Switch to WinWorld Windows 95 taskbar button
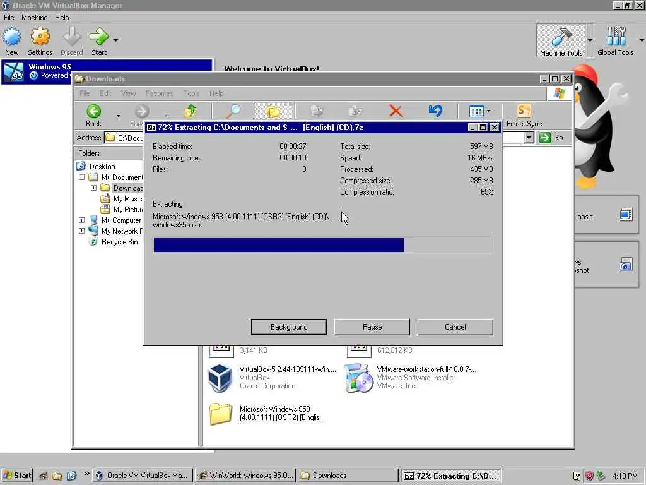The height and width of the screenshot is (485, 646). [245, 476]
